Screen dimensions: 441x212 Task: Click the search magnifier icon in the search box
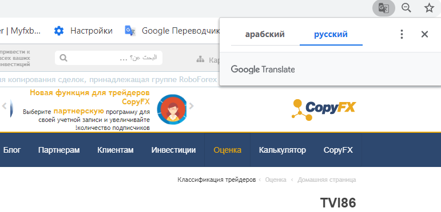(x=63, y=58)
